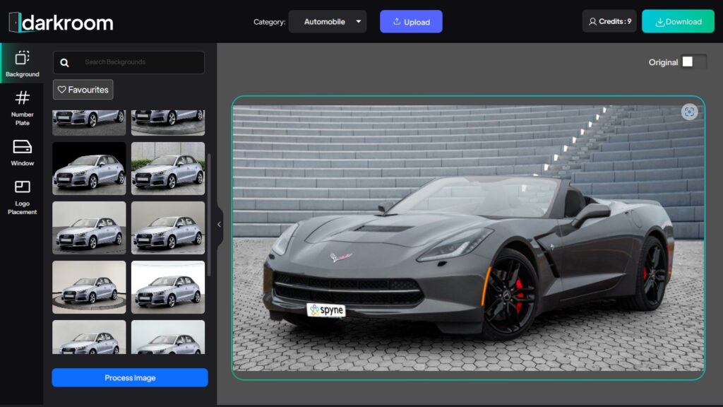Toggle the Original view switch
Screen dimensions: 723x407
coord(694,62)
